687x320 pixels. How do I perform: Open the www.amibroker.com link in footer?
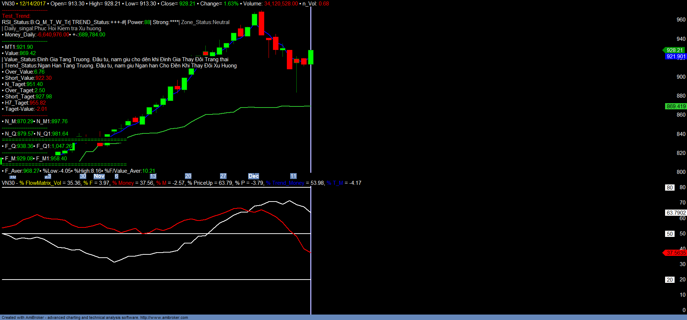tap(164, 317)
